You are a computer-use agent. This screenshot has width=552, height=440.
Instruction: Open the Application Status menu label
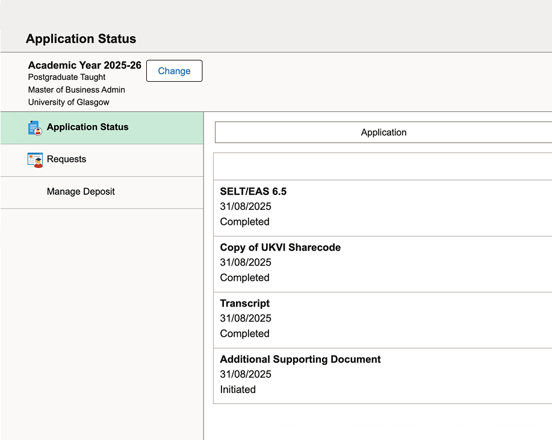click(x=87, y=127)
